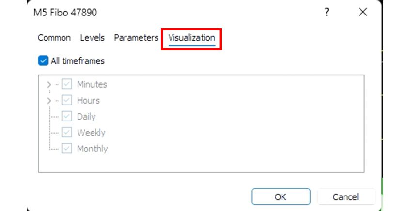This screenshot has height=211, width=407.
Task: Select the Visualization tab
Action: [191, 38]
